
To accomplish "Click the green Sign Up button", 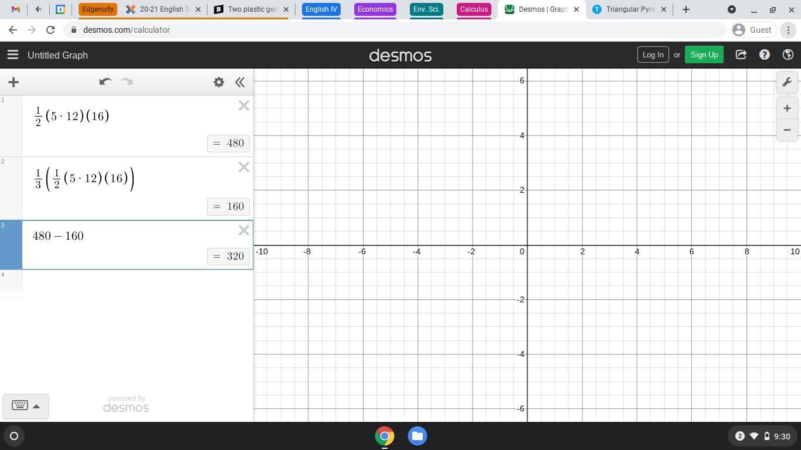I will 704,54.
